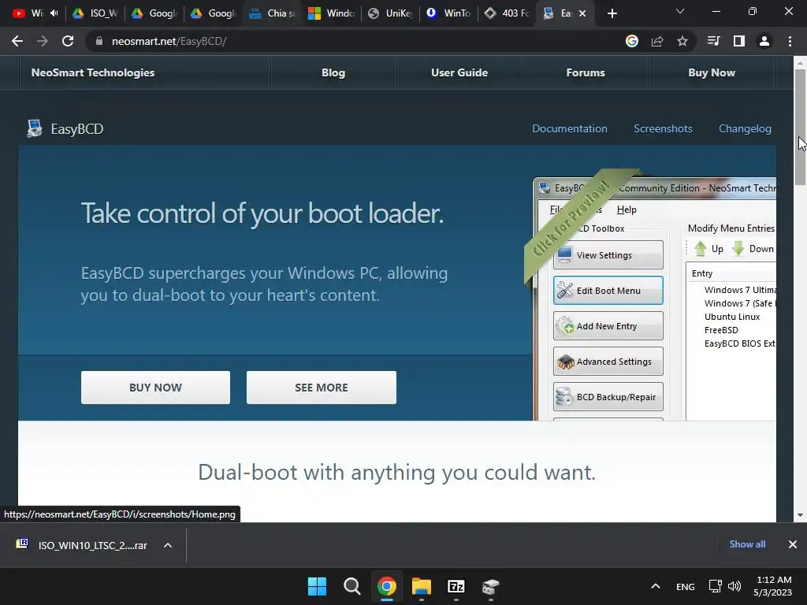Image resolution: width=807 pixels, height=605 pixels.
Task: Open the User Guide nav item
Action: [x=459, y=72]
